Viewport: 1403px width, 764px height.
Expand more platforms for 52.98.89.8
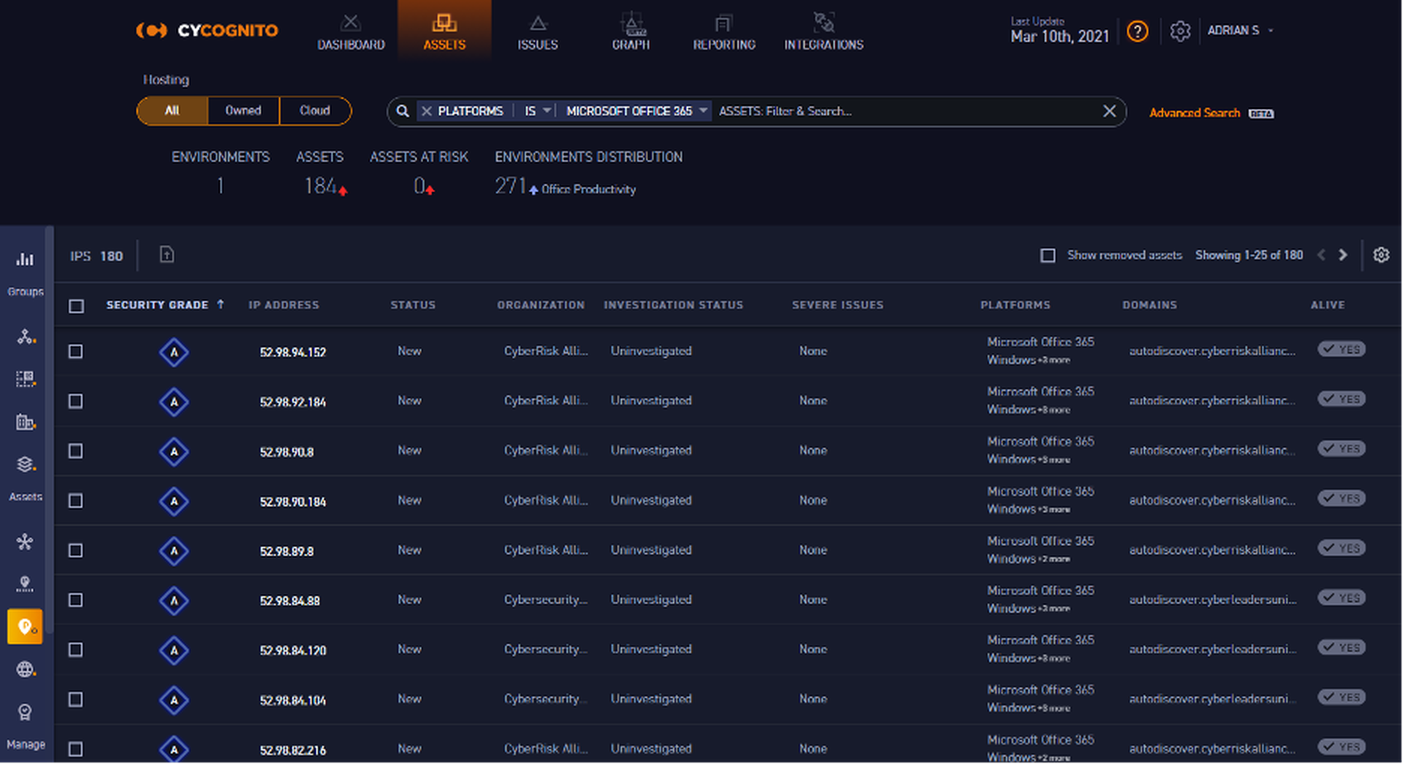pyautogui.click(x=1054, y=559)
